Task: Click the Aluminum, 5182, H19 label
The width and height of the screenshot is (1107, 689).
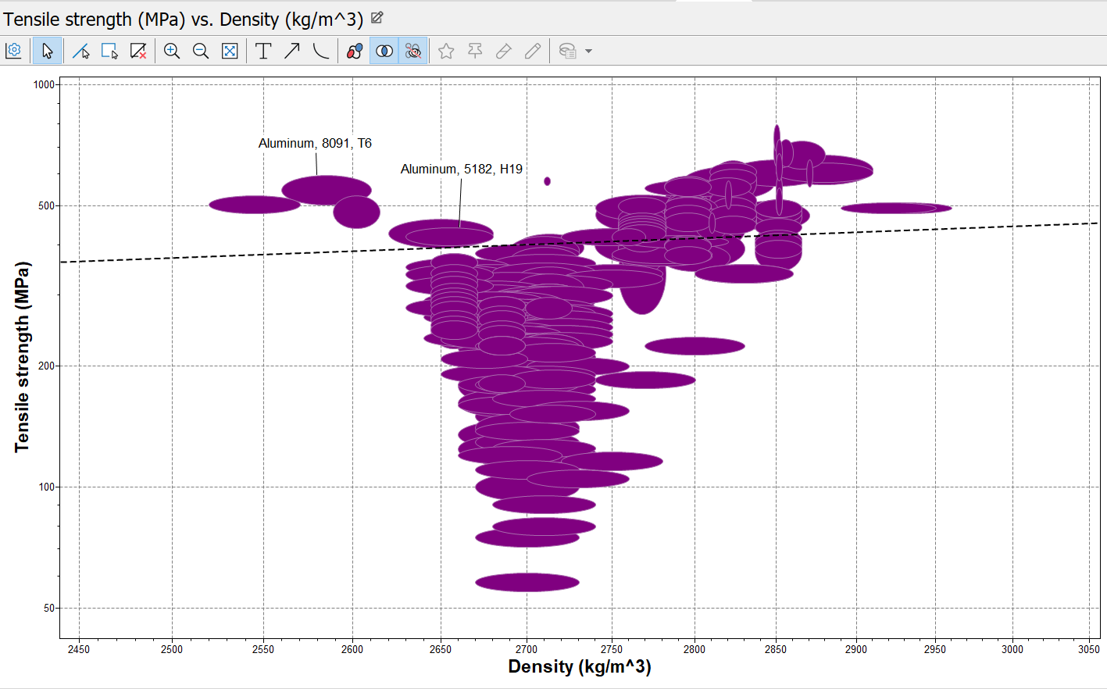Action: [x=461, y=169]
